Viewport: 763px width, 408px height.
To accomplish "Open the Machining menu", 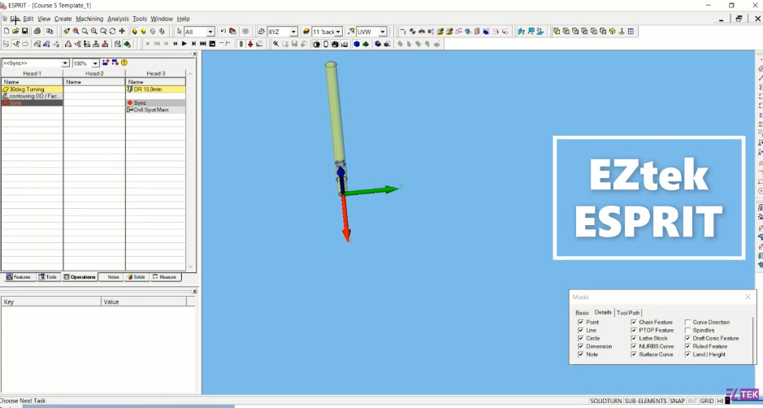I will point(89,19).
